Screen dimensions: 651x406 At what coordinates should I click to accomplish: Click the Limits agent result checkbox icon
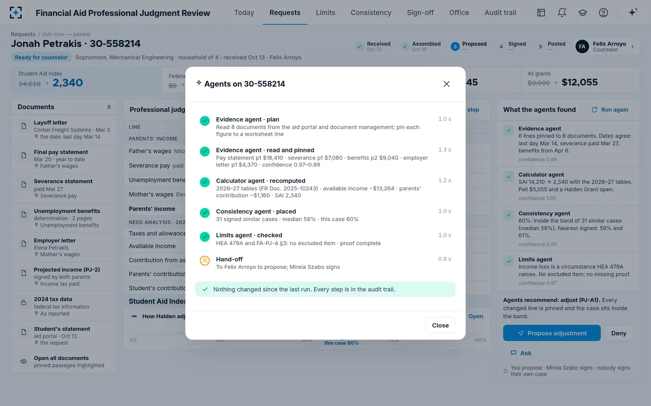509,261
